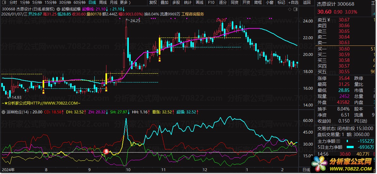Screen dimensions: 377x174
Task: Toggle 叠加 overlay mode
Action: point(164,3)
